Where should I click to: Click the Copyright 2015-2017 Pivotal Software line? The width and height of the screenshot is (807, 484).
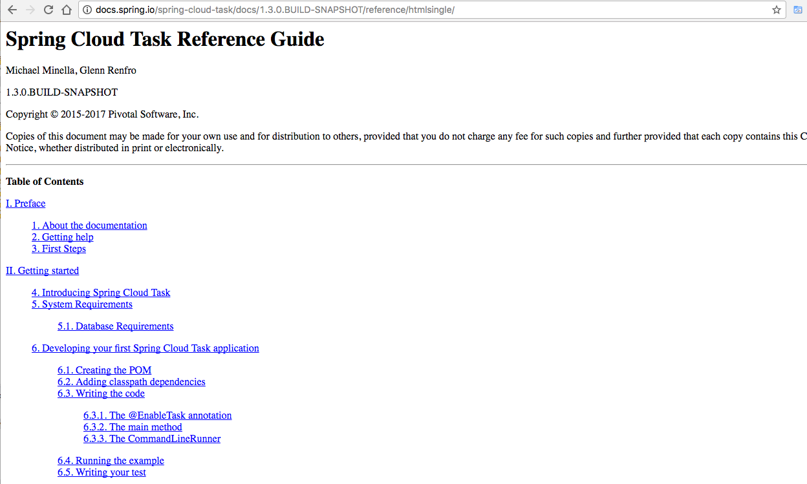(x=102, y=114)
